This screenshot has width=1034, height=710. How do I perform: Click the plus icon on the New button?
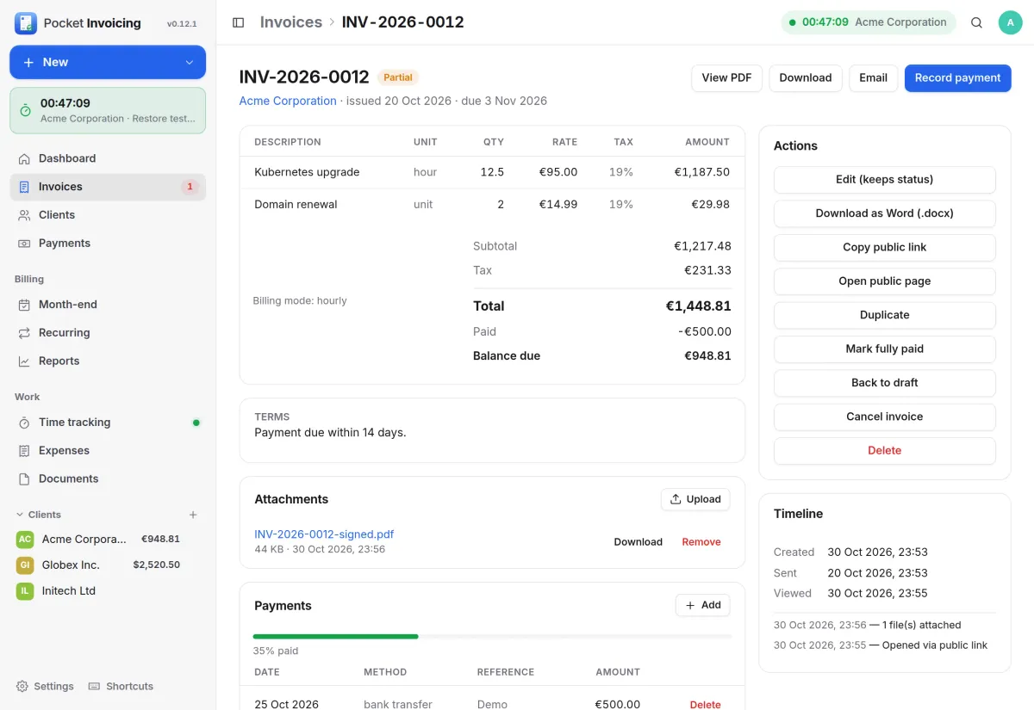[29, 63]
